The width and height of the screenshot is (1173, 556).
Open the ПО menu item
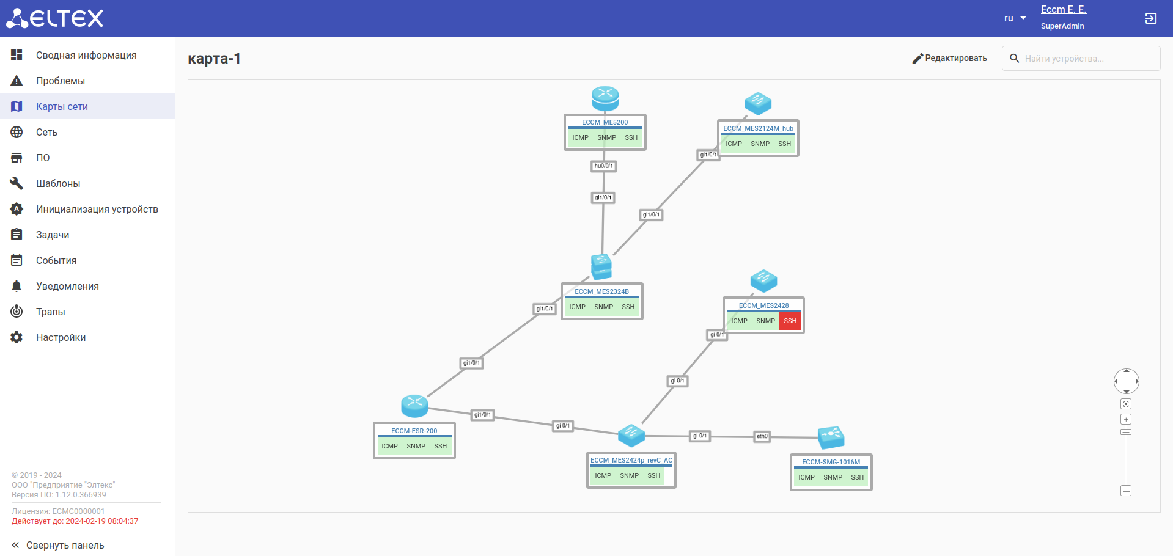coord(87,158)
